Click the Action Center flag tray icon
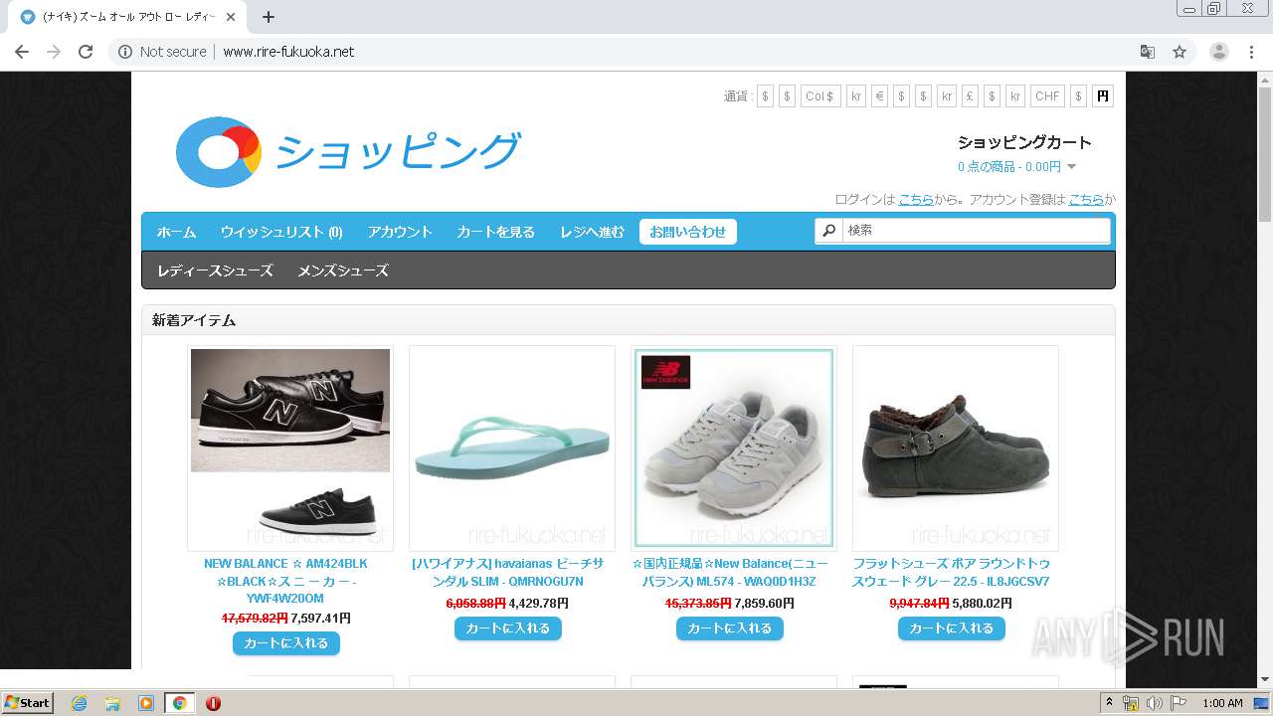The height and width of the screenshot is (716, 1273). pyautogui.click(x=1179, y=703)
